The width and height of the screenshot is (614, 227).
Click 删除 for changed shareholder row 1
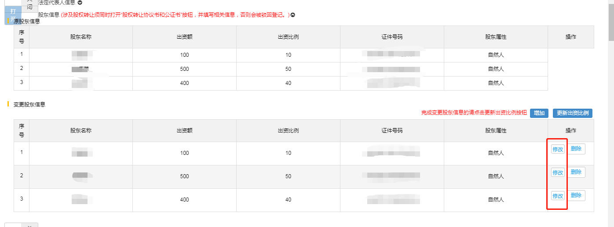[576, 149]
